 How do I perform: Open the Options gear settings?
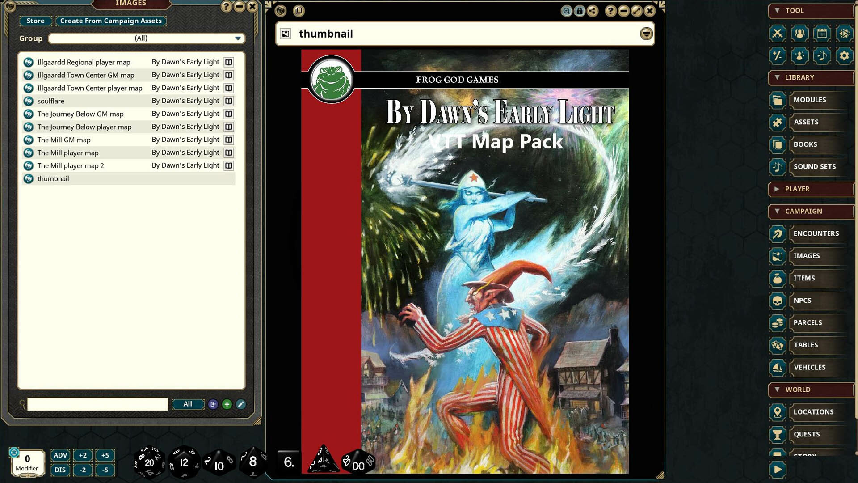844,56
